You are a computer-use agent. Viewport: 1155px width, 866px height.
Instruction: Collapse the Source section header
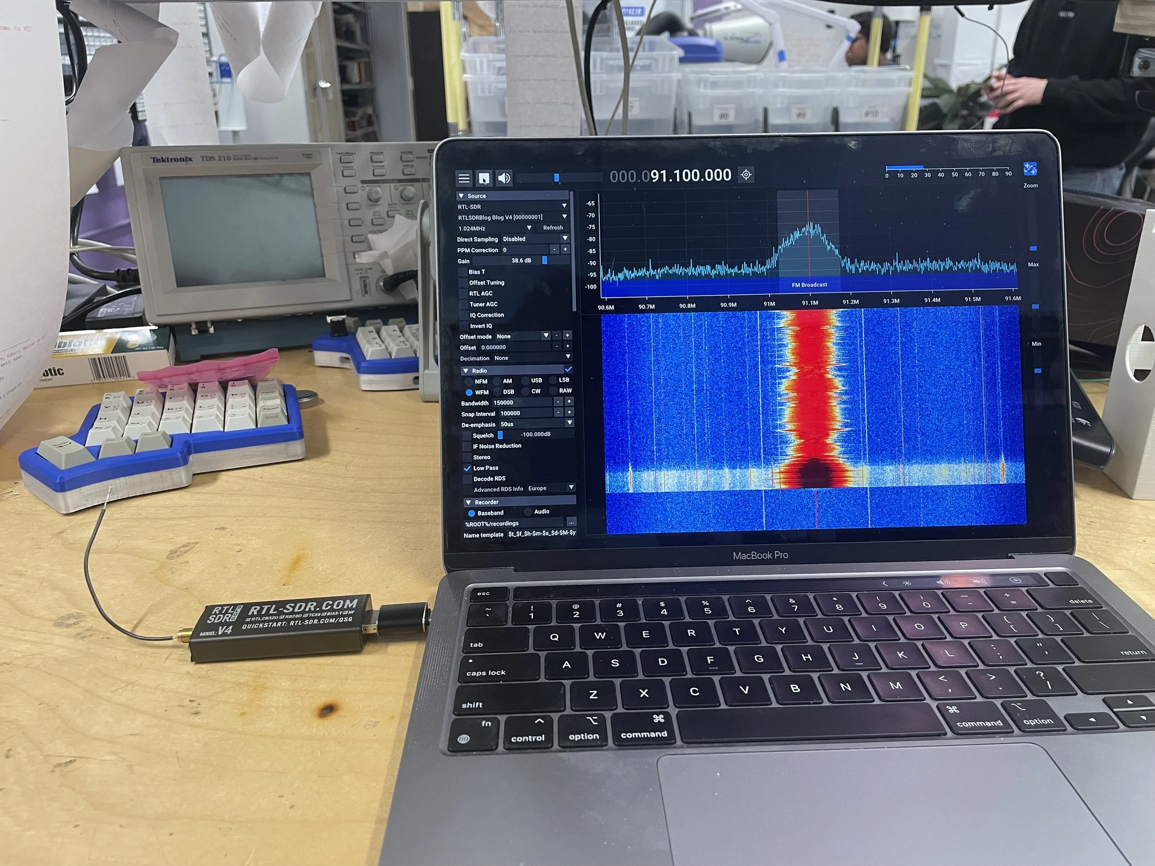click(x=476, y=196)
